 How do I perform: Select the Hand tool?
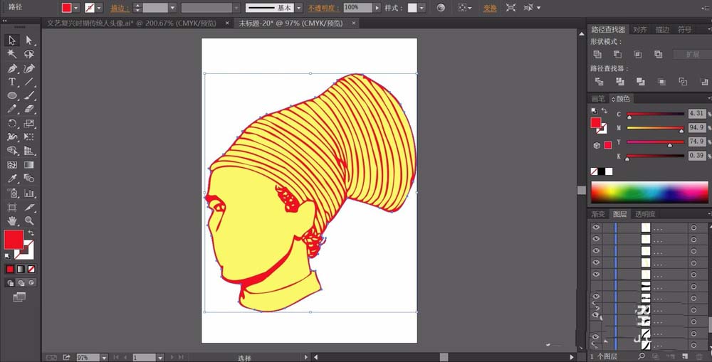pyautogui.click(x=12, y=221)
